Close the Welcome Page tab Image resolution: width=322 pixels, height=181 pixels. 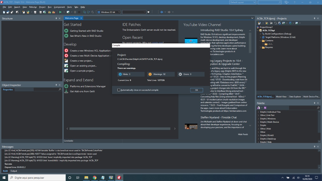coord(81,18)
